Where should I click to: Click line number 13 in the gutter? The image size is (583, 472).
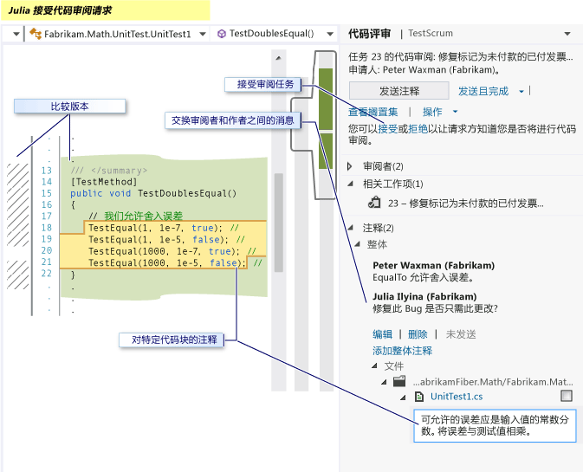[x=47, y=171]
